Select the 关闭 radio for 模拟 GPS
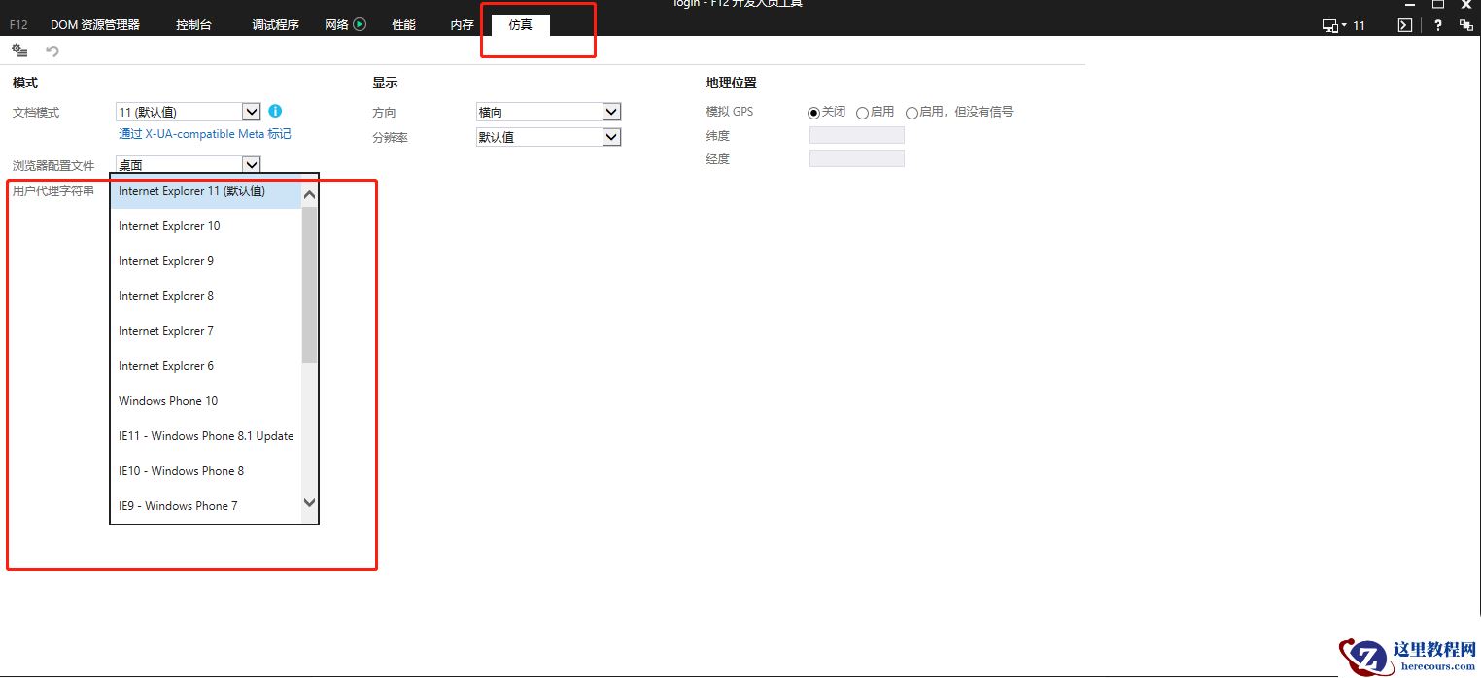 [813, 112]
